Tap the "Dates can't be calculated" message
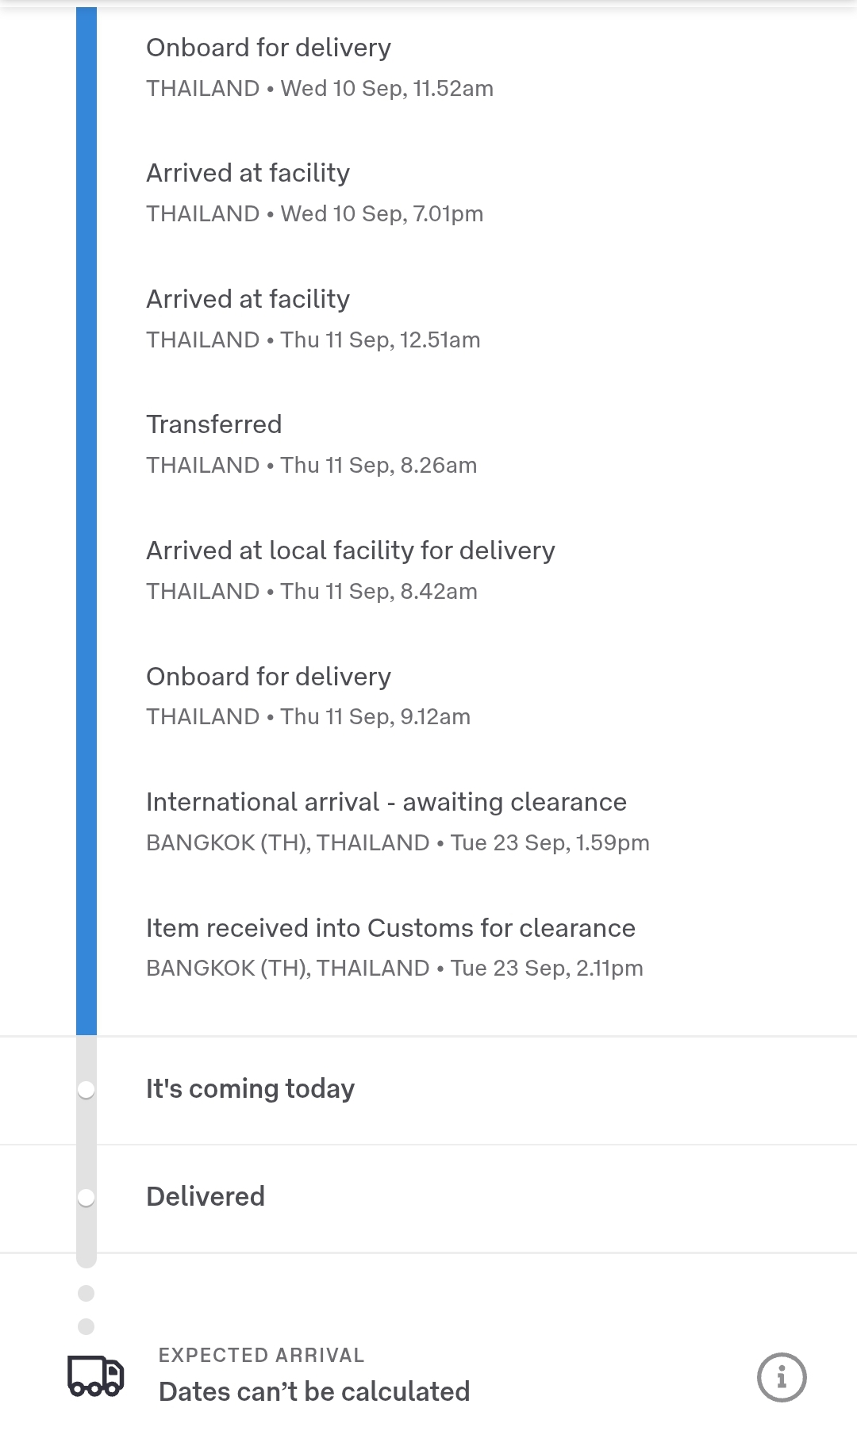Screen dimensions: 857x1431 point(314,1392)
